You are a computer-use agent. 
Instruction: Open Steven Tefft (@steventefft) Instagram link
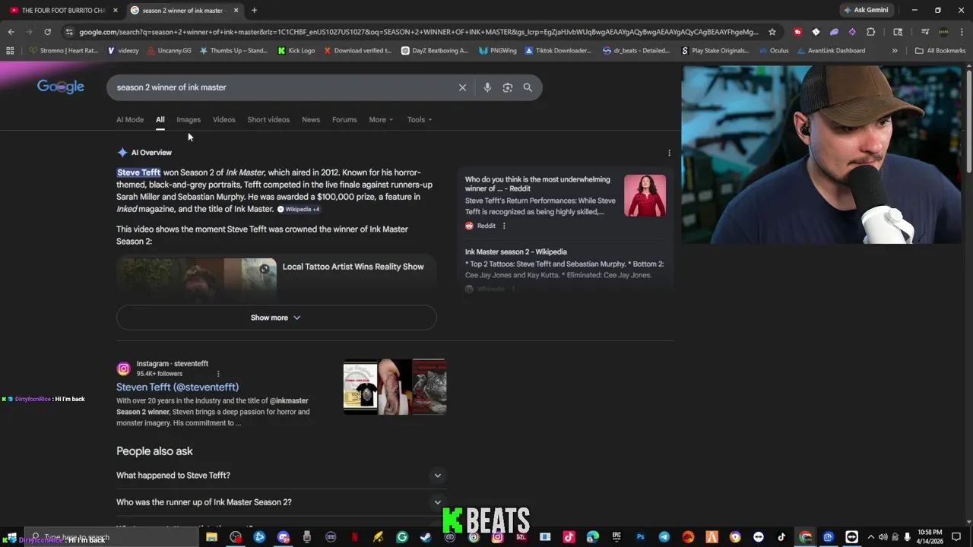click(x=177, y=387)
